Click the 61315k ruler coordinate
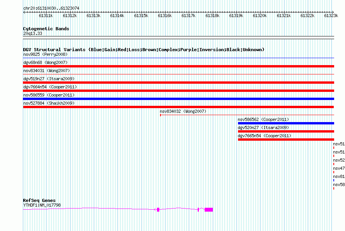The width and height of the screenshot is (345, 231). coord(141,16)
